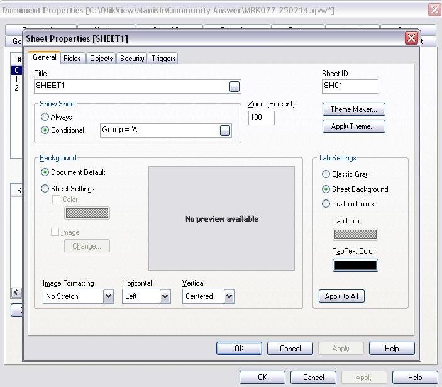
Task: Click OK in Sheet Properties dialog
Action: (x=239, y=349)
